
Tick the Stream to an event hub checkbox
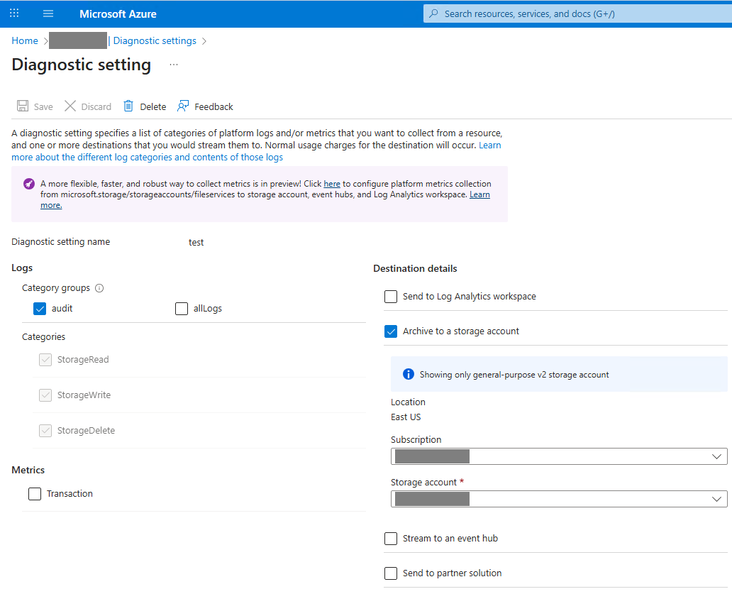(x=391, y=539)
